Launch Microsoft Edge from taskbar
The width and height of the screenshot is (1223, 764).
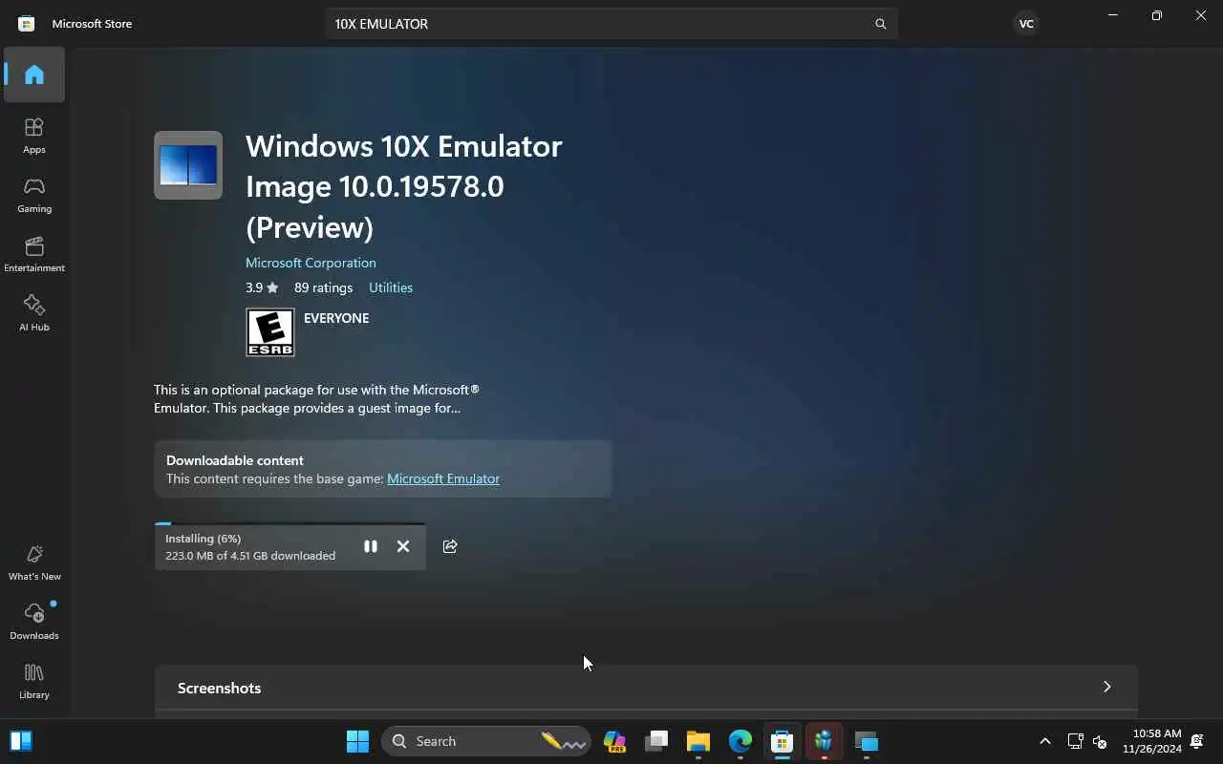[740, 741]
